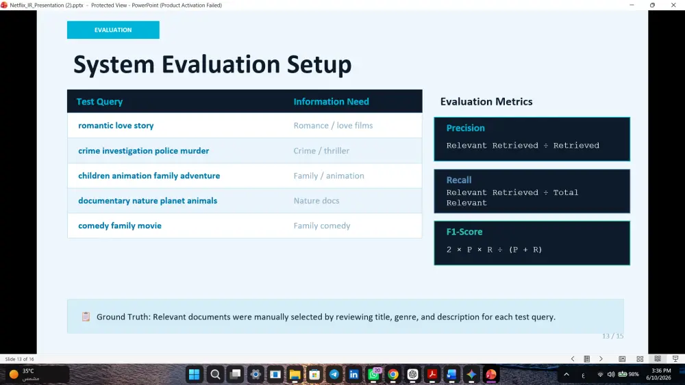Click the window title 'Netflix_IR_Presentation (2).pptx'
The height and width of the screenshot is (385, 685).
coord(47,5)
